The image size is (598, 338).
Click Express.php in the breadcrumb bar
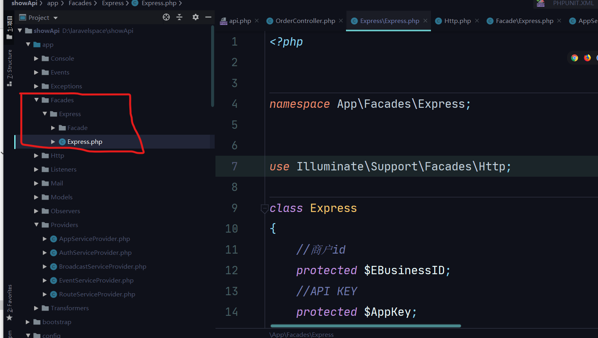(x=159, y=3)
